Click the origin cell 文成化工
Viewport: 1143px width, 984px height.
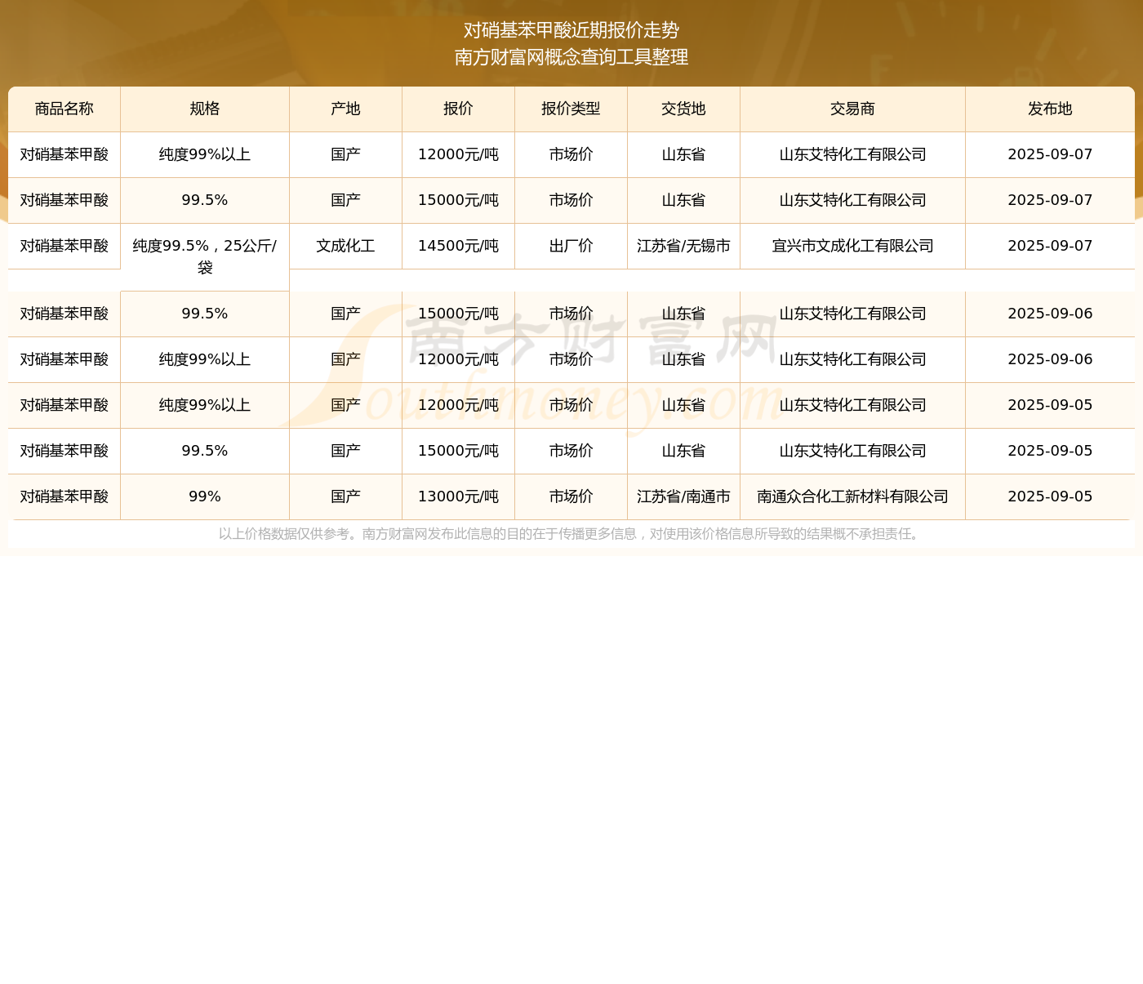346,247
